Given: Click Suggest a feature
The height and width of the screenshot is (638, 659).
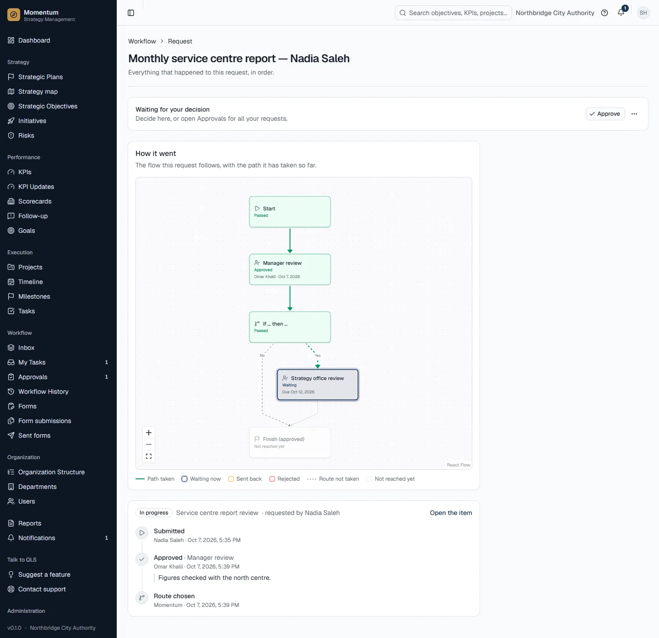Looking at the screenshot, I should pyautogui.click(x=58, y=574).
